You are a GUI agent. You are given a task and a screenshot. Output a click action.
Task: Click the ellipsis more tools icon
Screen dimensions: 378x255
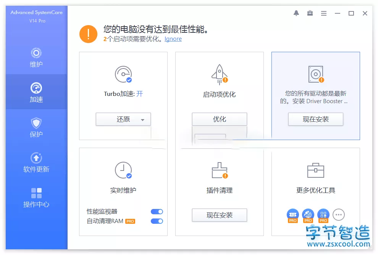(339, 215)
